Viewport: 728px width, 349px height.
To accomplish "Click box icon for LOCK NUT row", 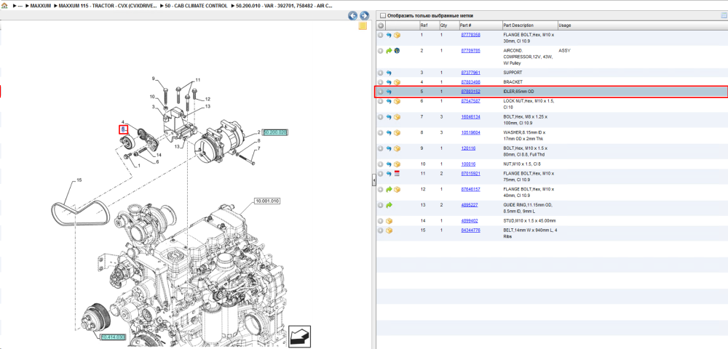I will [x=397, y=102].
